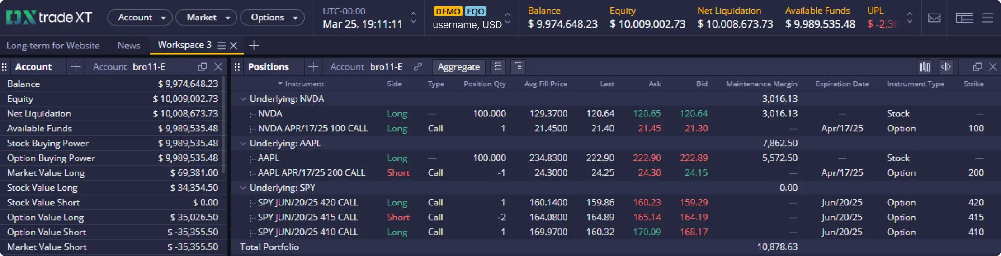Collapse the Underlying: NVDA group

(x=243, y=99)
